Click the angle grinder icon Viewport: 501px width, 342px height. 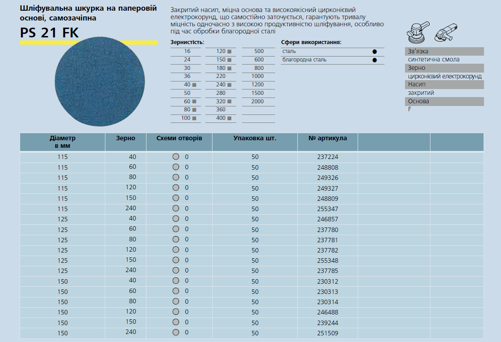[446, 32]
